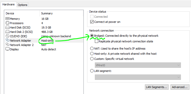Click the 16 GB memory summary
The image size is (191, 94).
coord(45,19)
